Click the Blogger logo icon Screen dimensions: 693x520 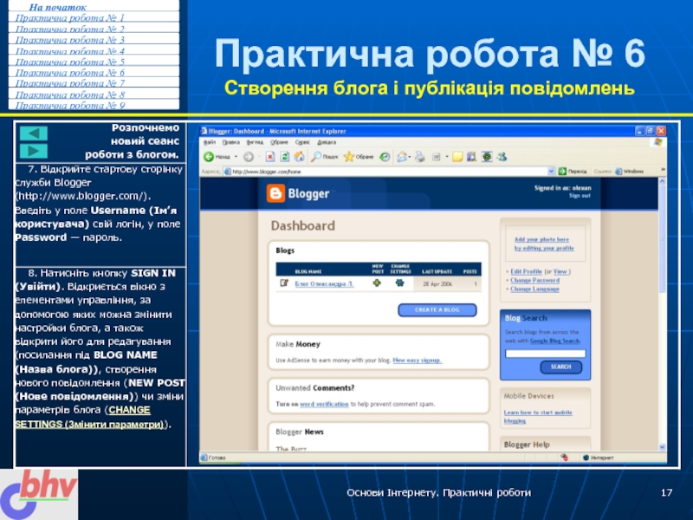(275, 194)
